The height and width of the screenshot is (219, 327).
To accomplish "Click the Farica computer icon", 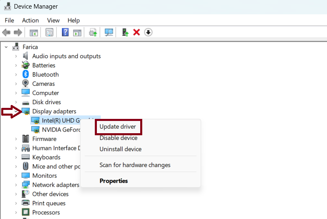I will (x=16, y=47).
